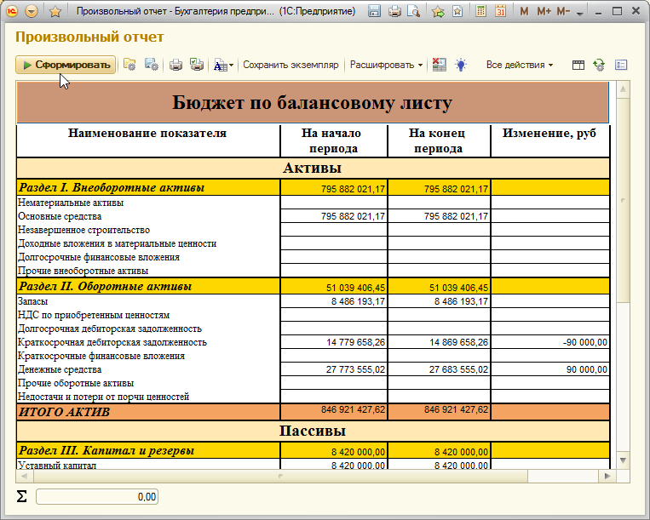Expand the Расшифровать dropdown

386,65
